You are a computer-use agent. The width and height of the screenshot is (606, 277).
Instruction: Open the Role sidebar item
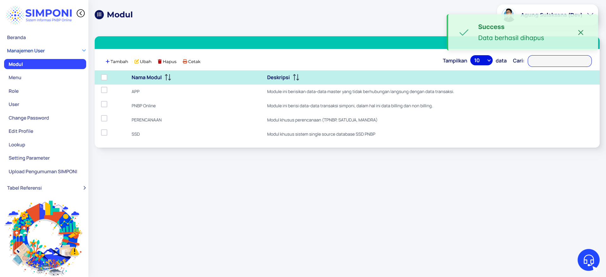coord(14,91)
